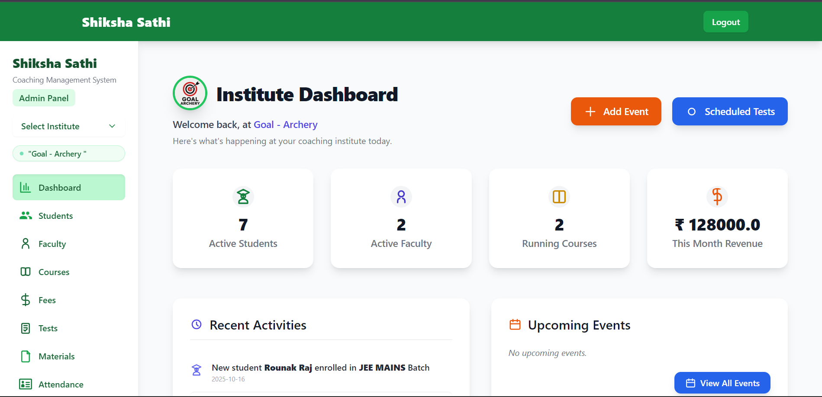Click the Materials file icon

pos(26,356)
